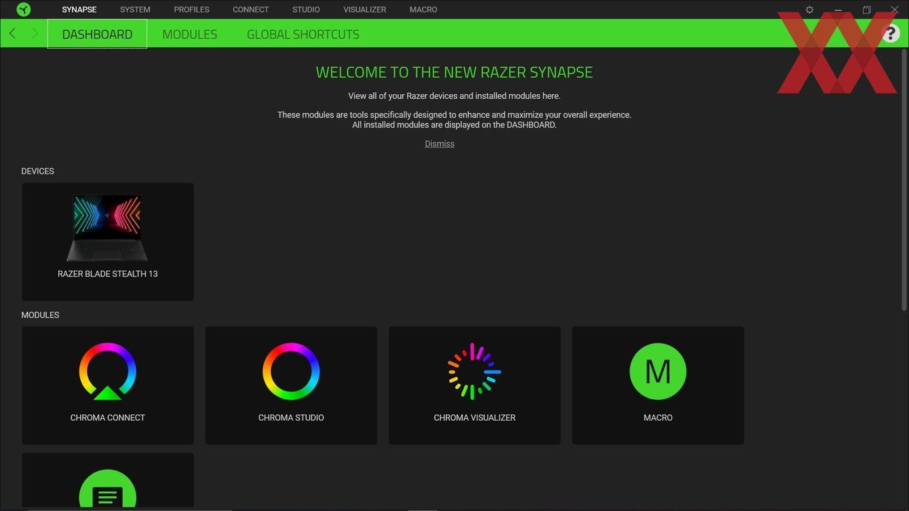Open the Chroma Connect module icon
This screenshot has width=909, height=511.
pyautogui.click(x=108, y=371)
